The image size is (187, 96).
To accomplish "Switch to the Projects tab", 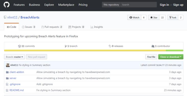I will [76, 27].
